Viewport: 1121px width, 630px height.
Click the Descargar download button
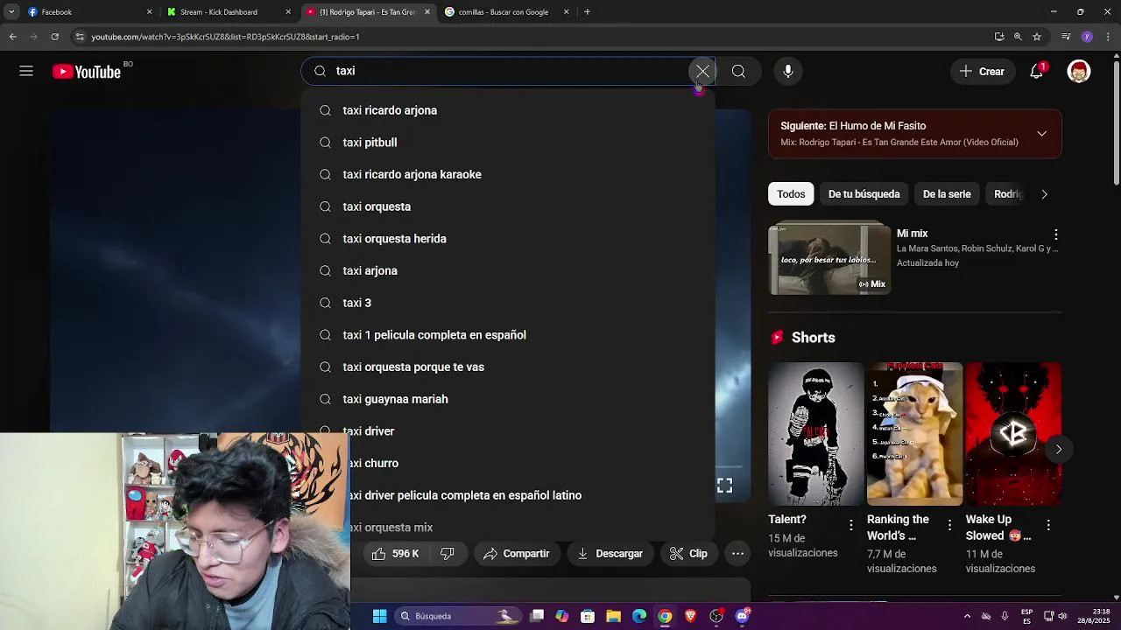[610, 554]
